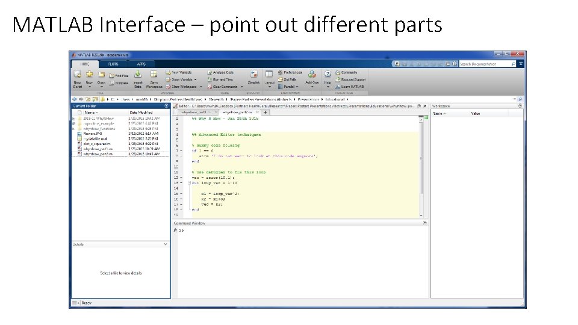Set breakpoint at line 12 dash
This screenshot has width=578, height=325.
pyautogui.click(x=181, y=178)
